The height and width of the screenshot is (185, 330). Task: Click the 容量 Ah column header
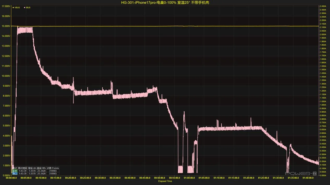click(x=32, y=168)
